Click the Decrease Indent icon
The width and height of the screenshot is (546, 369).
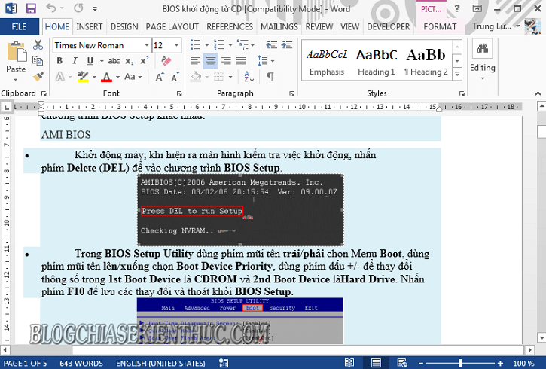click(x=272, y=45)
